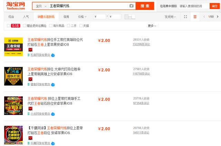This screenshot has width=221, height=146.
Task: Click shop menu icon before 小龙网游专营店
Action: 29,114
